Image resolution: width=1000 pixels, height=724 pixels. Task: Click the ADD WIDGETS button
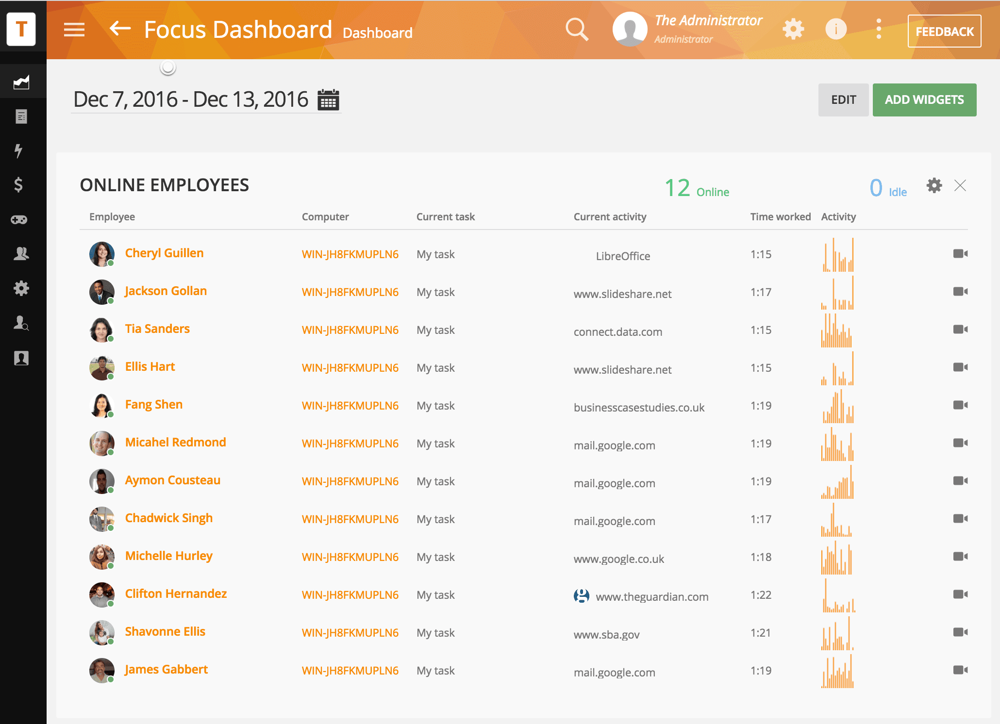924,100
